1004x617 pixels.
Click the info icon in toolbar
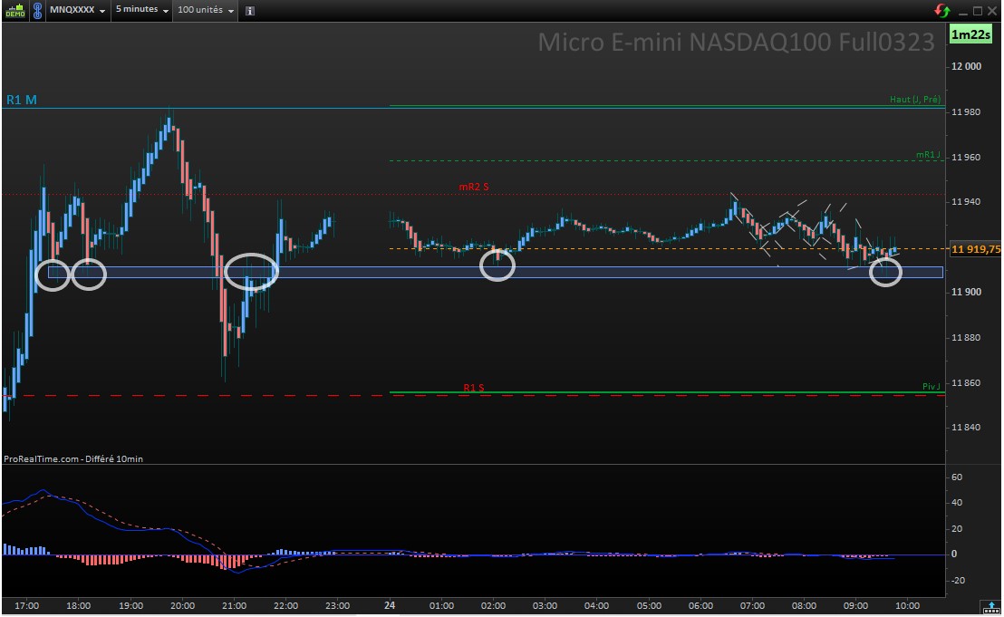pyautogui.click(x=250, y=11)
